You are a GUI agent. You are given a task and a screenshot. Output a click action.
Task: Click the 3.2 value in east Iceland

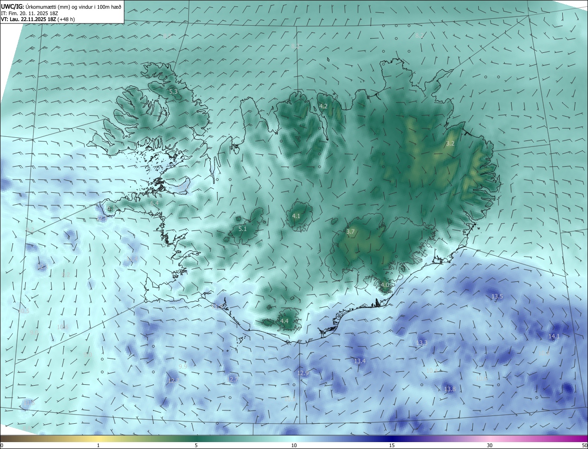pos(450,144)
